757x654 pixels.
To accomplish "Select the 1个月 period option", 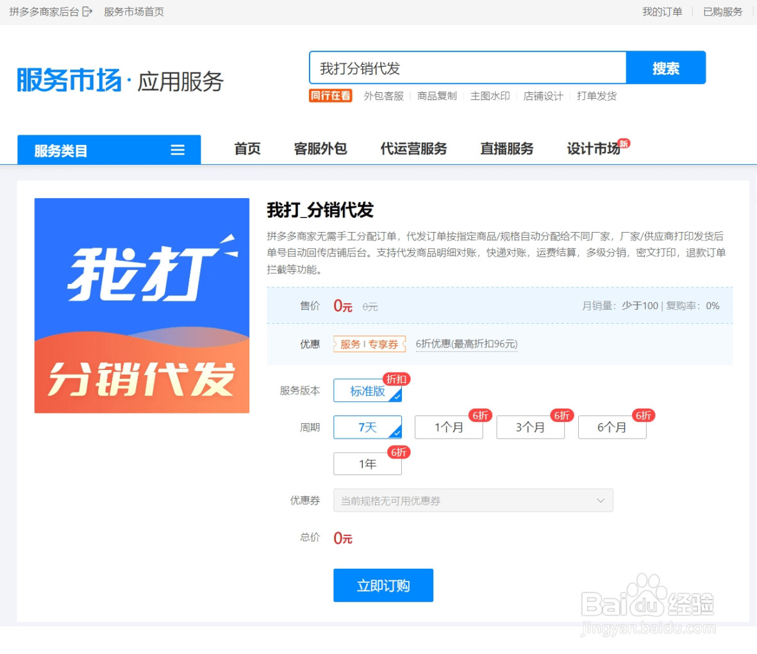I will coord(449,428).
